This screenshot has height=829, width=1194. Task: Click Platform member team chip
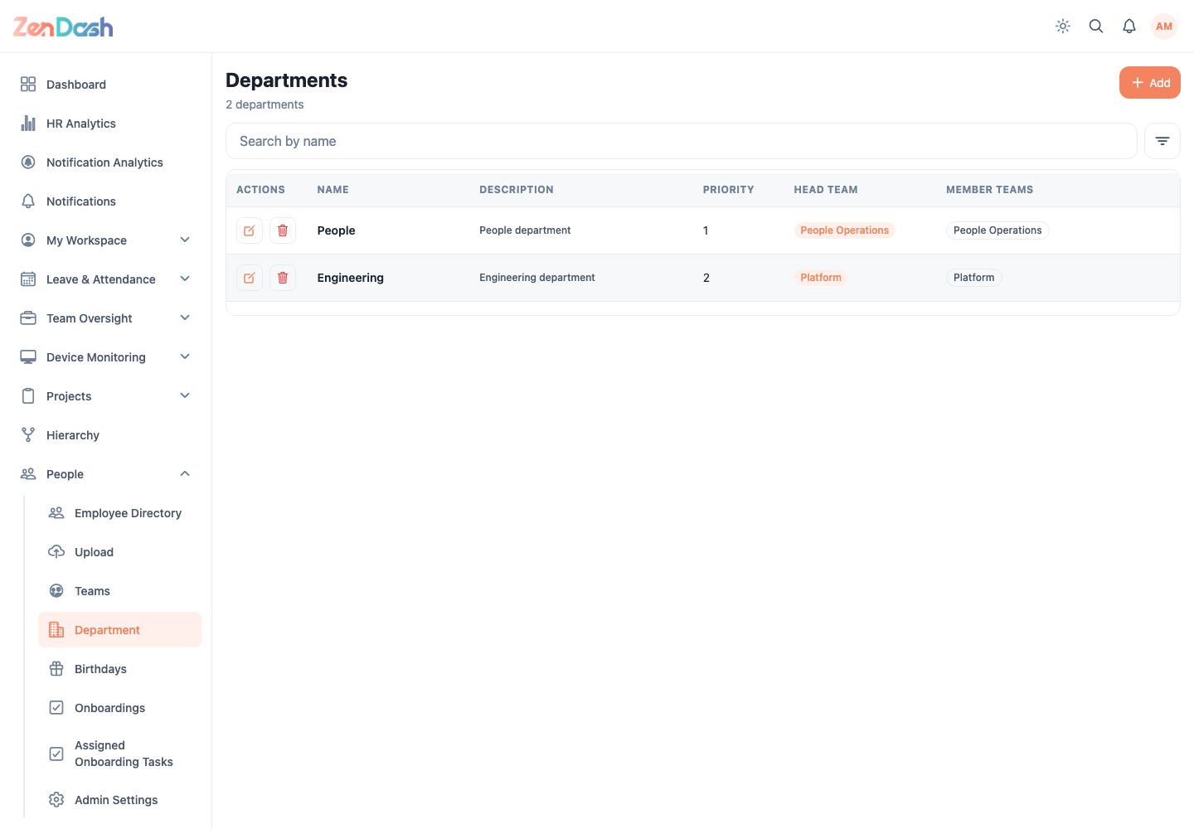click(973, 278)
